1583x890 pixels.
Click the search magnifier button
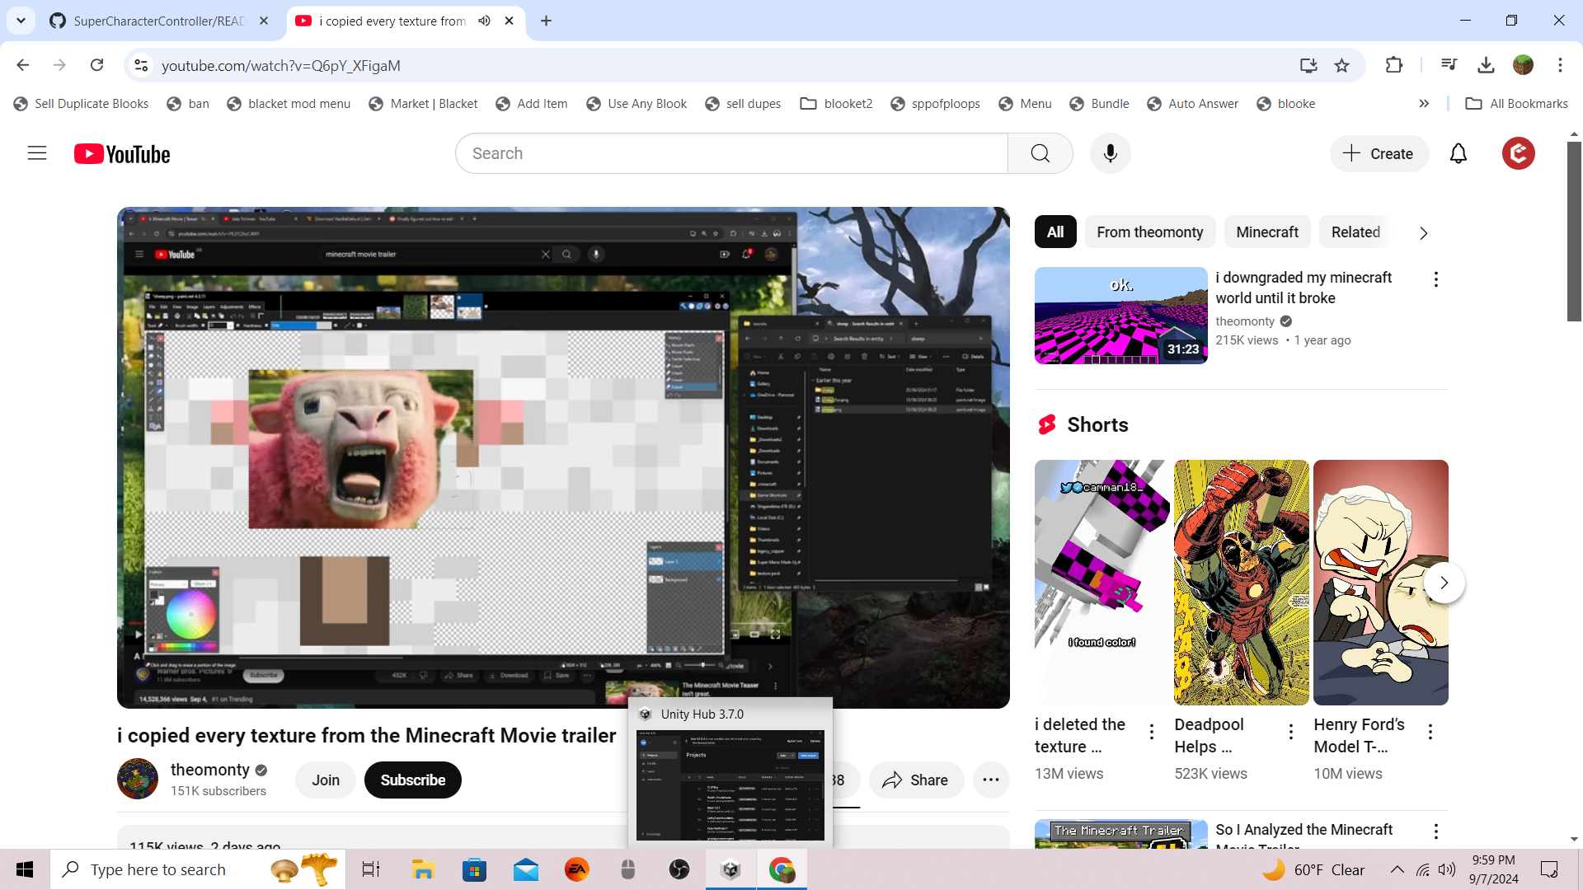tap(1040, 153)
